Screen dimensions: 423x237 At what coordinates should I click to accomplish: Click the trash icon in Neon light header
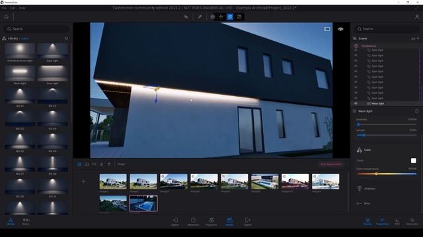[416, 111]
